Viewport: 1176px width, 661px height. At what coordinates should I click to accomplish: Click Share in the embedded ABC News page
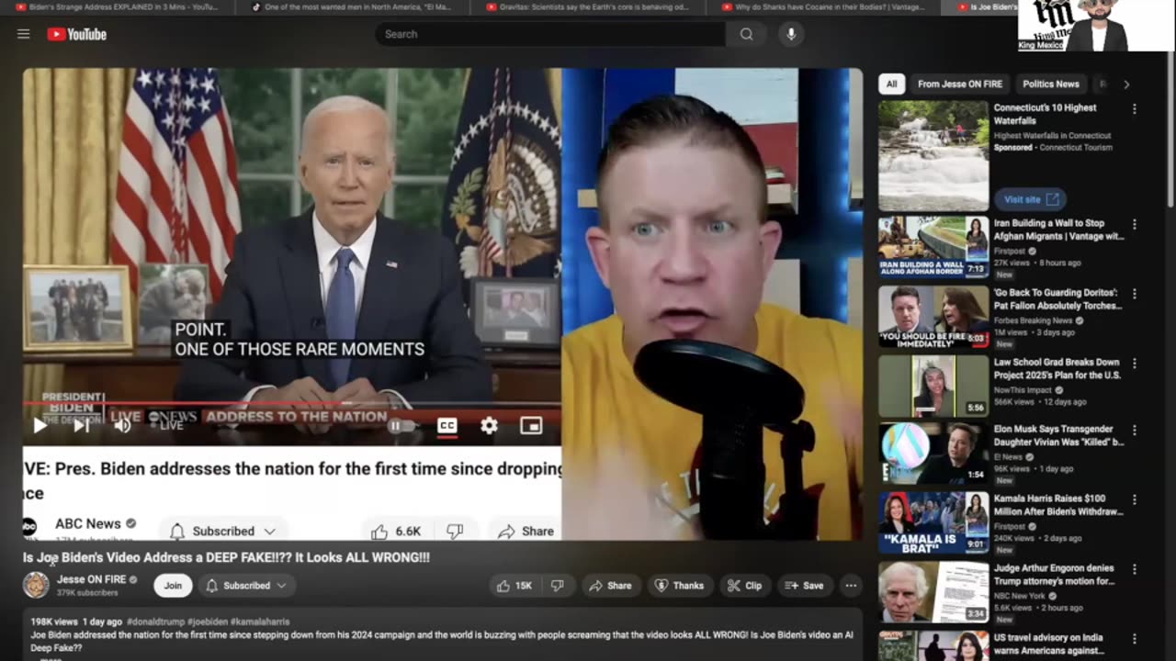(x=526, y=531)
